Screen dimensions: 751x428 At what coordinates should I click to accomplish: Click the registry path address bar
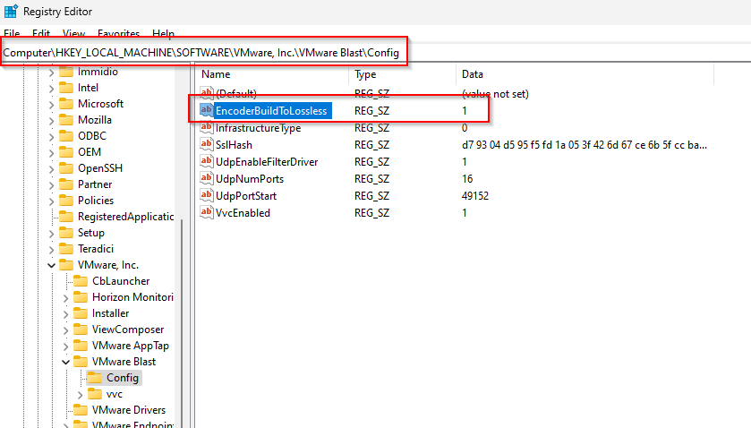tap(206, 54)
